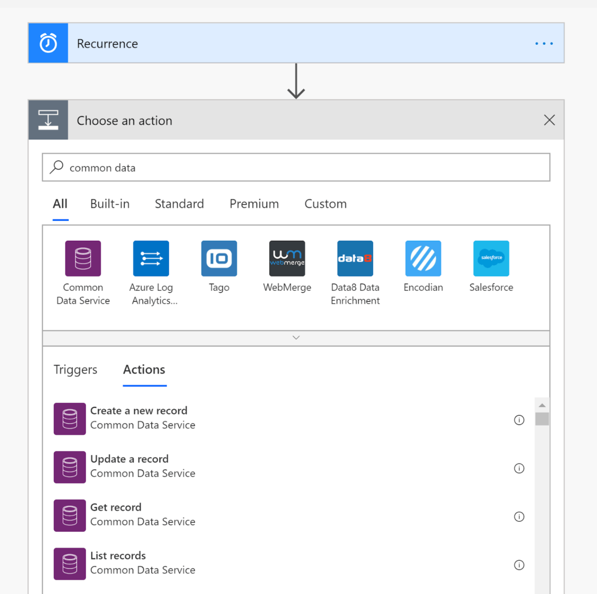
Task: Show info for List records action
Action: pyautogui.click(x=519, y=565)
